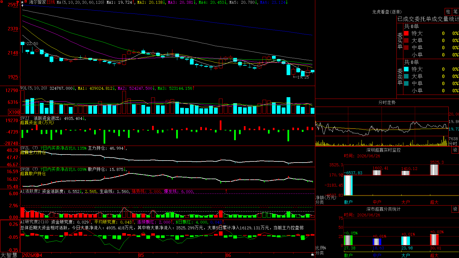Click the 超赢散户持仓 label
Viewport: 459px width, 258px height.
coord(33,173)
